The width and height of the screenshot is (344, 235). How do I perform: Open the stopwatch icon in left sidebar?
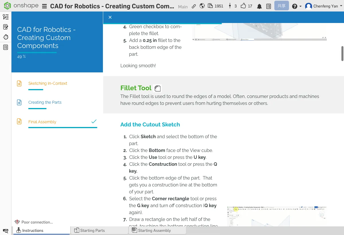pos(5,37)
